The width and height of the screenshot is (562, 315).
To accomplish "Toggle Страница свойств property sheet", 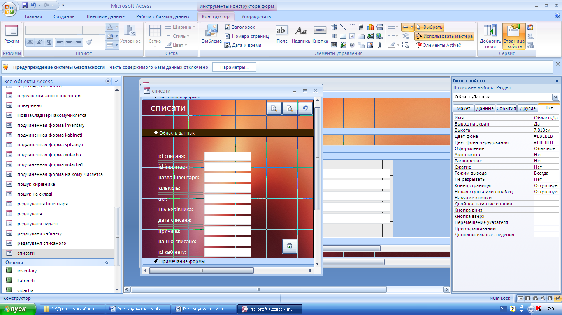I will (513, 36).
